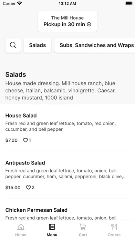
Task: Tap the Antipasto Salad ingredients description
Action: point(66,173)
